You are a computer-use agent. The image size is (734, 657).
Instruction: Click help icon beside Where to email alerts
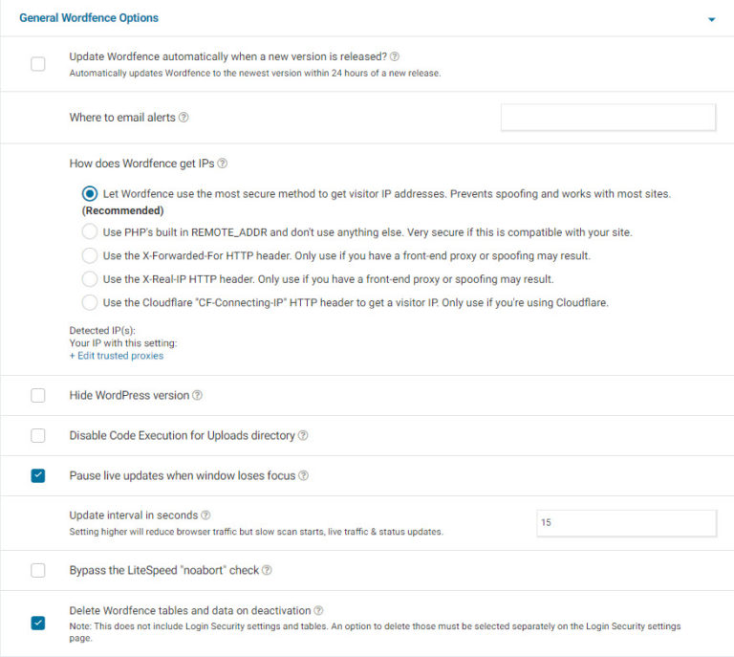[183, 118]
